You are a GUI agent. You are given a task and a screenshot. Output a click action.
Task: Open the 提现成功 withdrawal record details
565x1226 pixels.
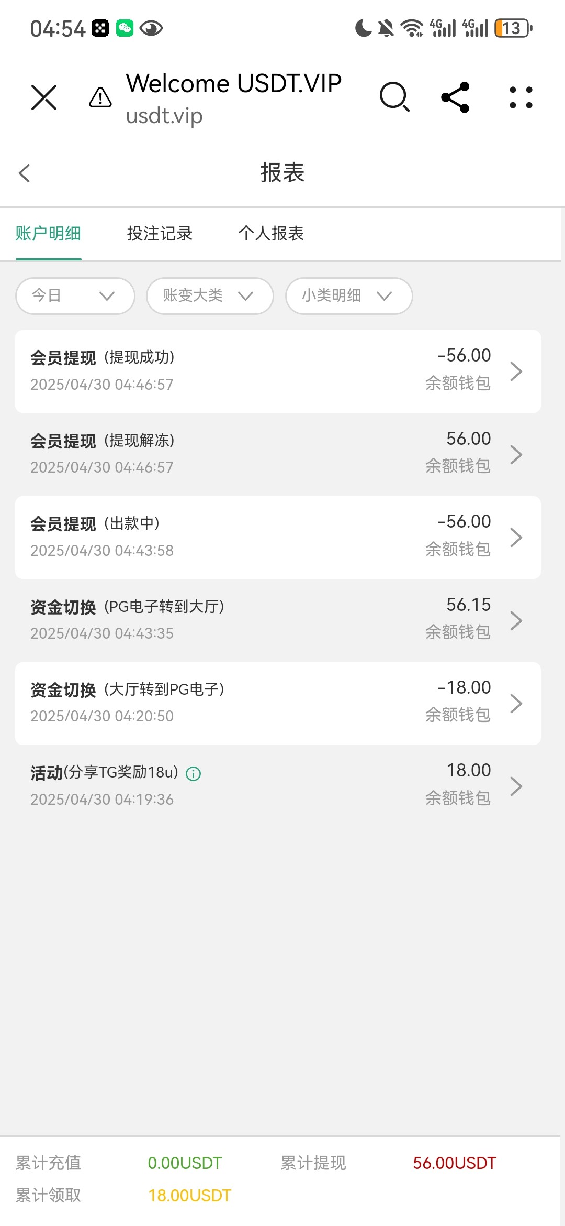(x=278, y=371)
